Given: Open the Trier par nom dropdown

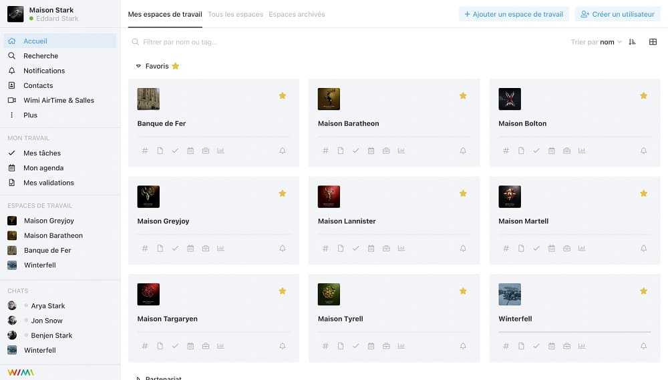Looking at the screenshot, I should (597, 42).
